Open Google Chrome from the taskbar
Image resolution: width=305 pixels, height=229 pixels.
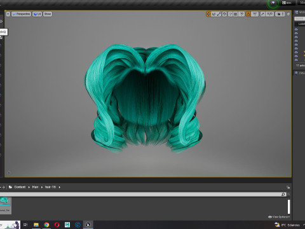pyautogui.click(x=46, y=225)
